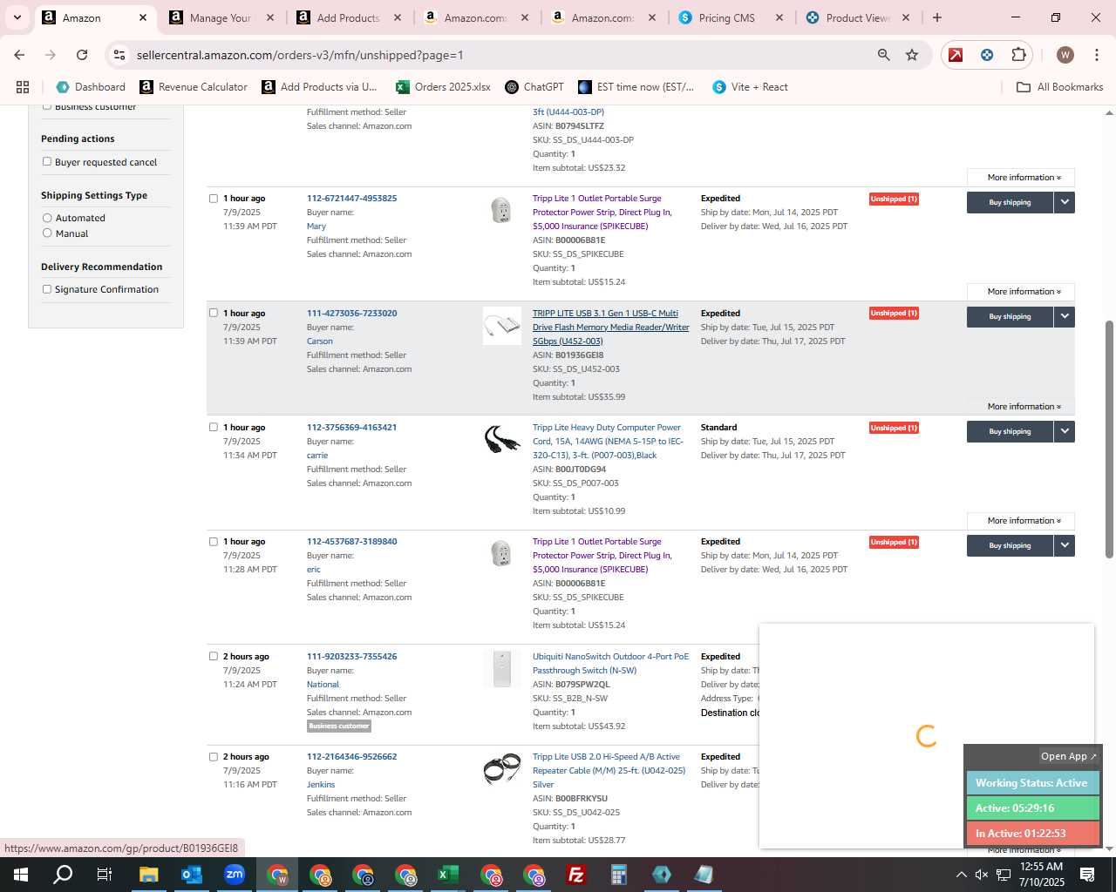Open the Buy shipping dropdown arrow for eric's order
This screenshot has height=892, width=1116.
(1065, 545)
